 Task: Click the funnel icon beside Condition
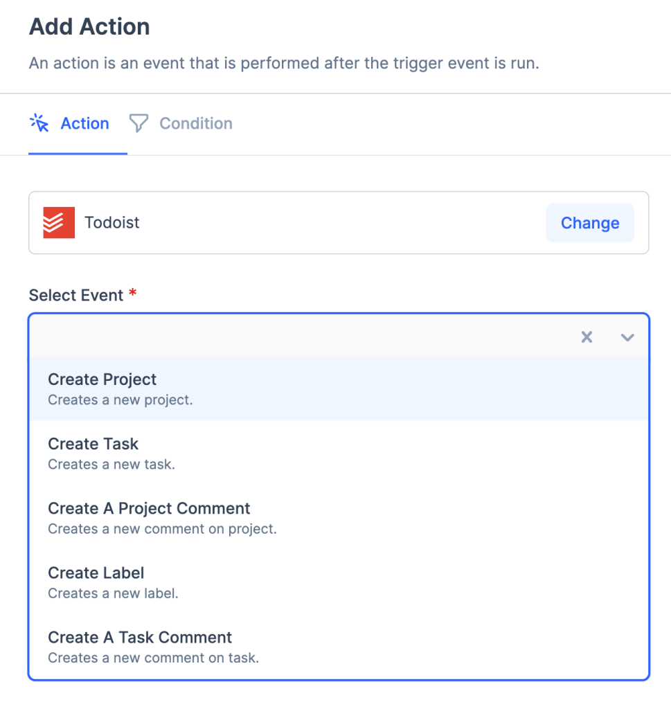(x=139, y=123)
